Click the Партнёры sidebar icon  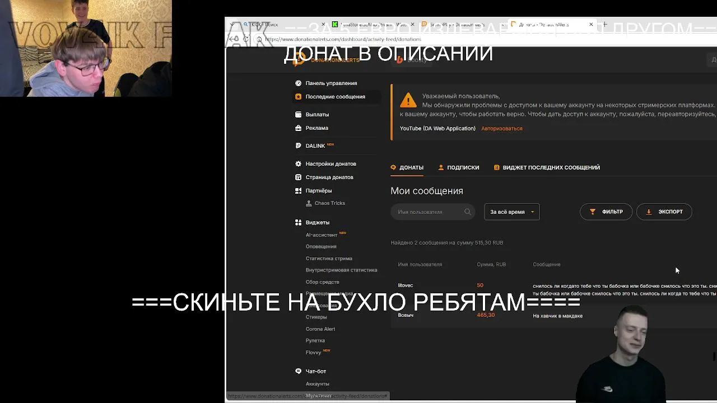(298, 190)
